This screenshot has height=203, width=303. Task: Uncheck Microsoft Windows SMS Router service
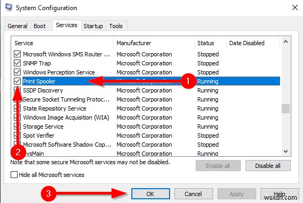(x=17, y=54)
